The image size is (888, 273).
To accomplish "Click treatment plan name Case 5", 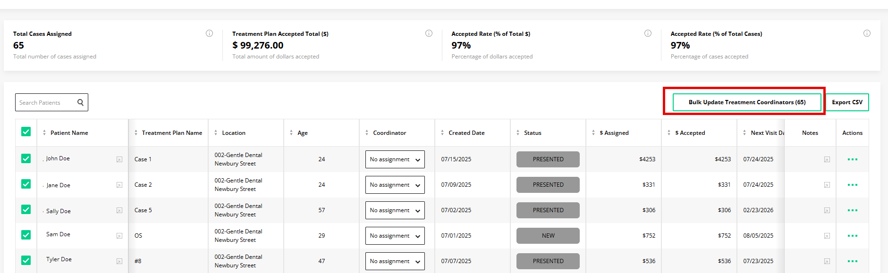I will click(143, 210).
